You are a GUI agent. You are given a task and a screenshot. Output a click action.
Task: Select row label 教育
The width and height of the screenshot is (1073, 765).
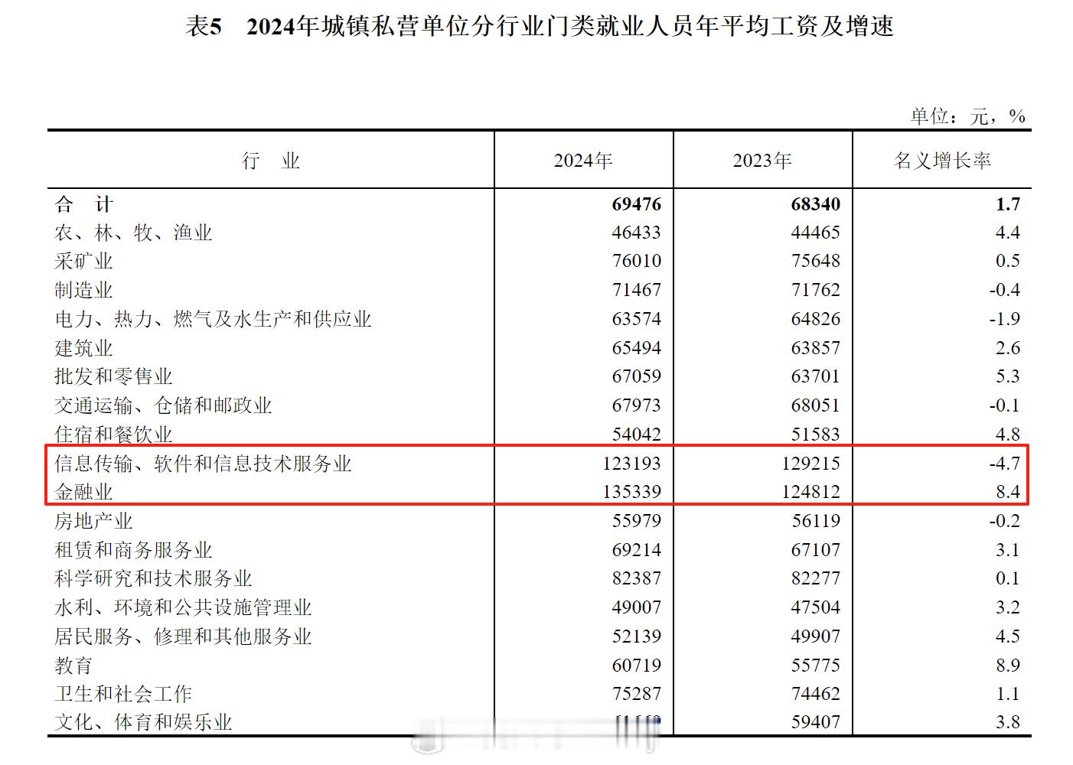73,666
